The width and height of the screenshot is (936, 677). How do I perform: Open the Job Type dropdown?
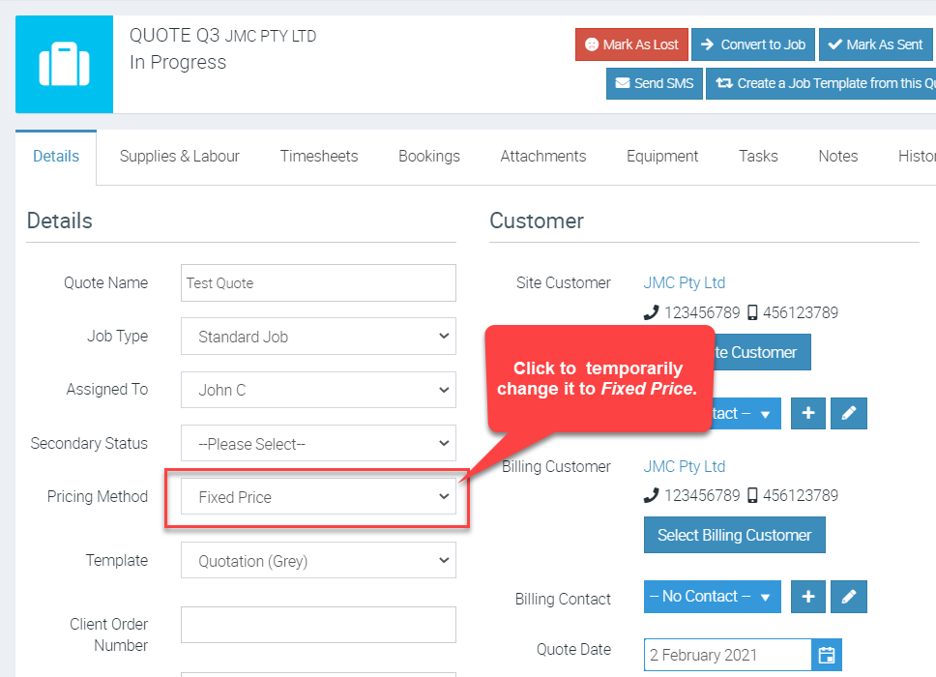click(318, 337)
